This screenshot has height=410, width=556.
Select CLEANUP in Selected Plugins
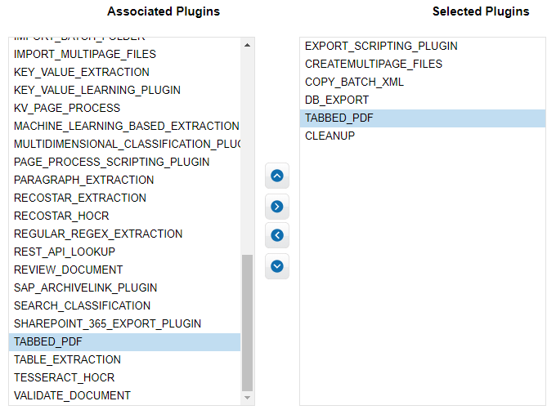(423, 136)
